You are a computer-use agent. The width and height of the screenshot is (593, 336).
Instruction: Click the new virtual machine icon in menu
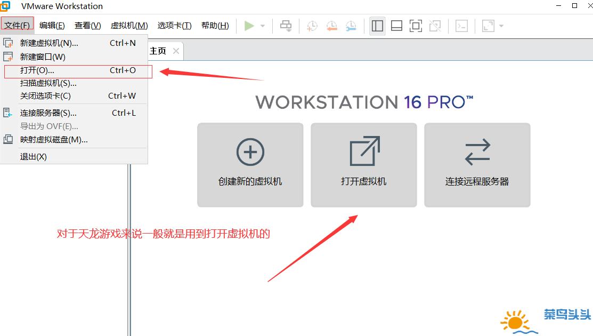click(8, 43)
